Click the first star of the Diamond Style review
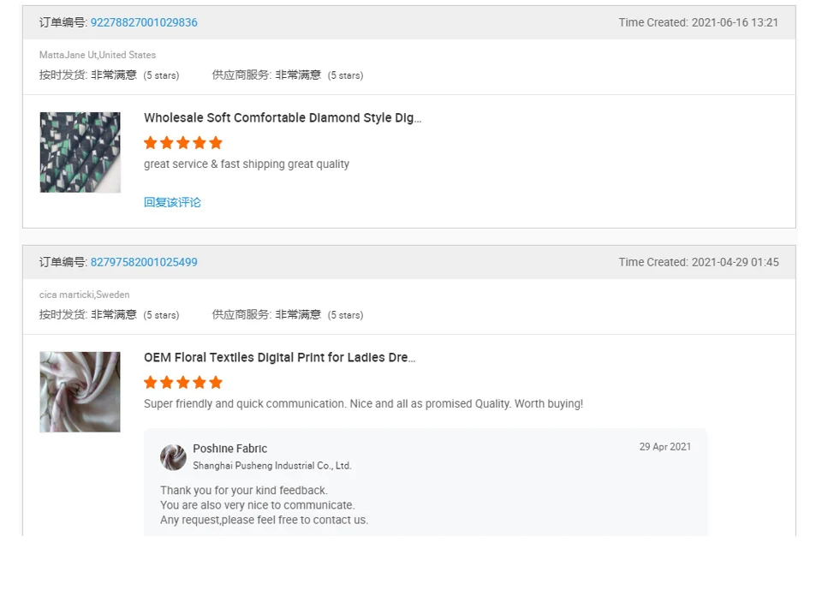The height and width of the screenshot is (596, 822). click(x=151, y=143)
